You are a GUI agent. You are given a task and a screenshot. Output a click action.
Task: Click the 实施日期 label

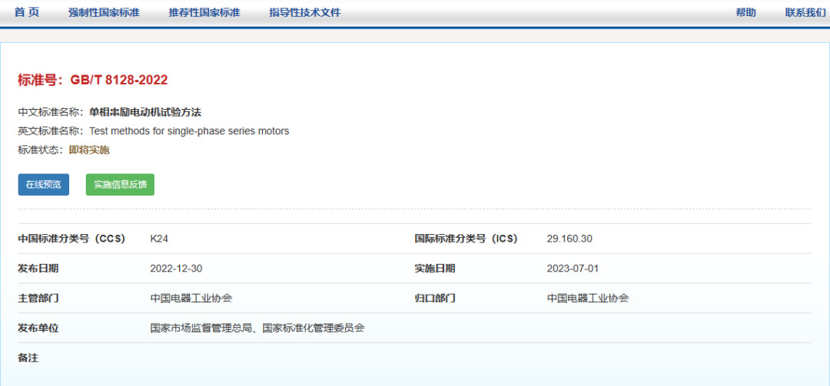434,269
